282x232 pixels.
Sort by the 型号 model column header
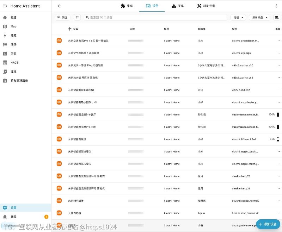(x=234, y=29)
